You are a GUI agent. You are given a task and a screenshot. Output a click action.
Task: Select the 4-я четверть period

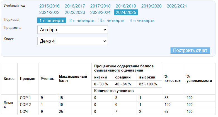(142, 21)
